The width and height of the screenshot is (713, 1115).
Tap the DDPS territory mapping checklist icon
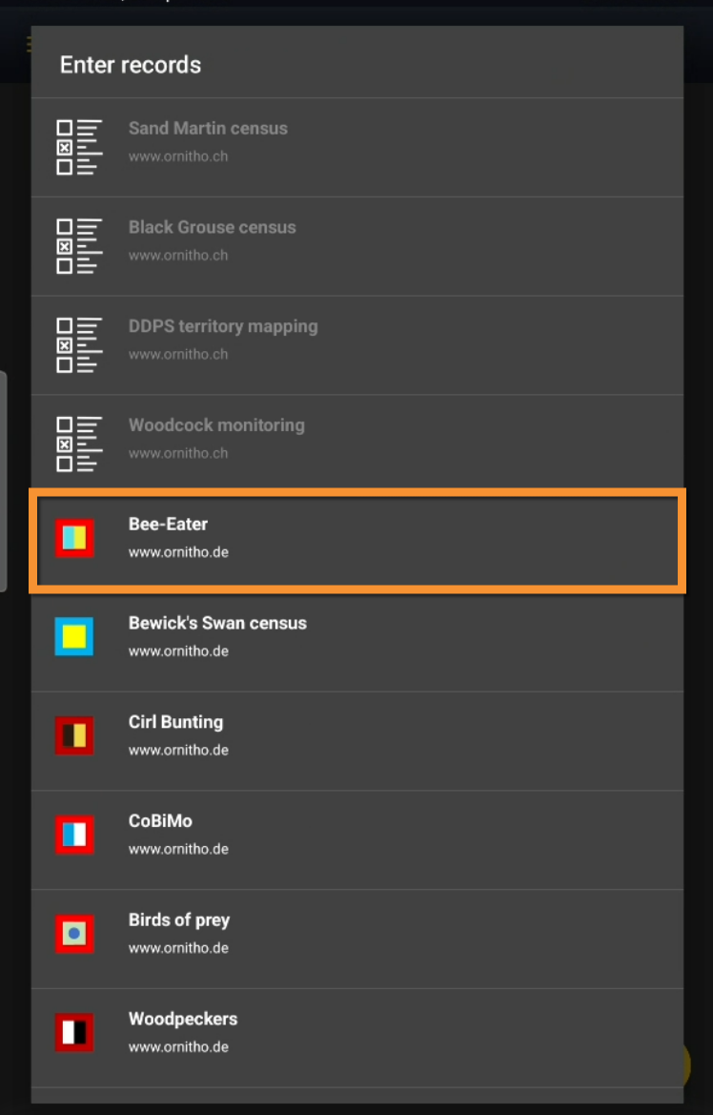tap(78, 345)
